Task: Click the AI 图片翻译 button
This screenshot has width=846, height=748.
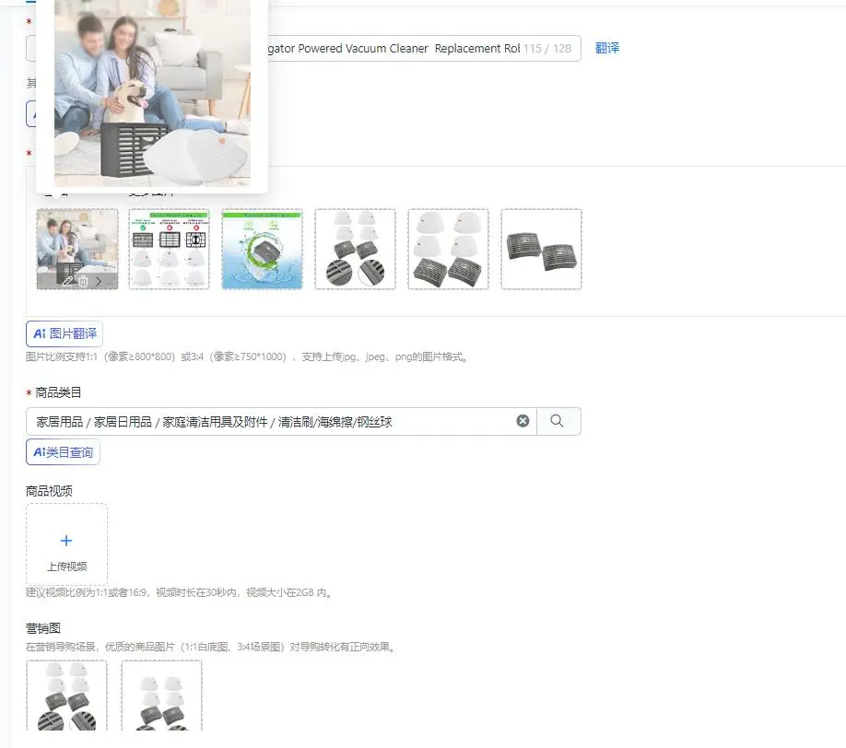Action: click(65, 333)
